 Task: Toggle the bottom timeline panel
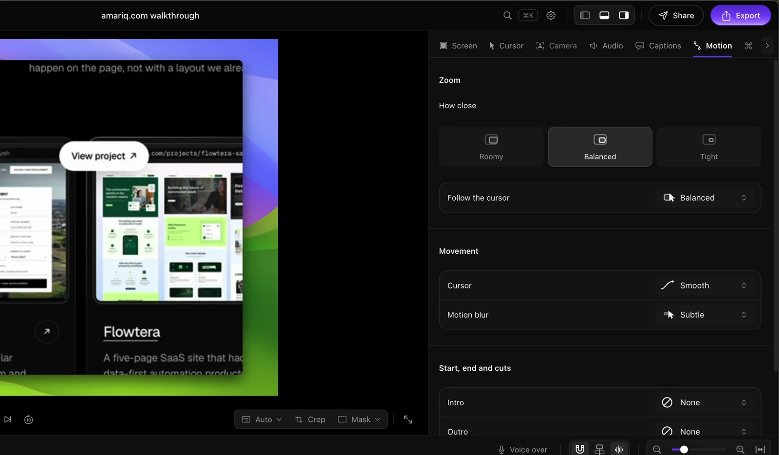pos(604,16)
